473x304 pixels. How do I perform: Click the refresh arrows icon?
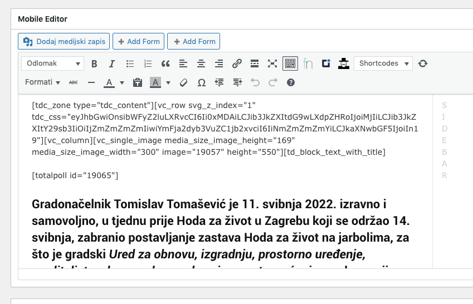423,63
